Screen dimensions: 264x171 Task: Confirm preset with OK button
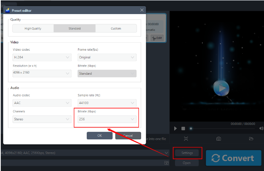click(x=100, y=136)
